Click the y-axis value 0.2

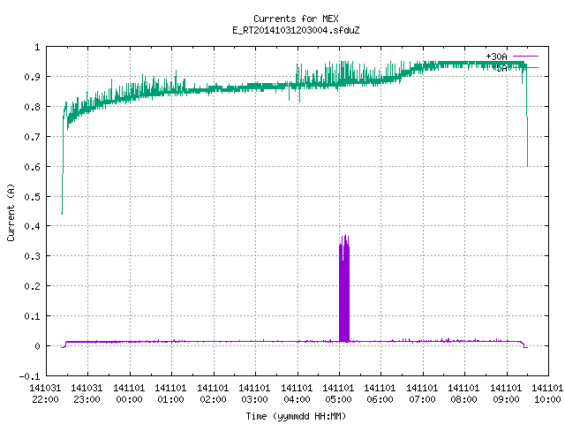32,286
